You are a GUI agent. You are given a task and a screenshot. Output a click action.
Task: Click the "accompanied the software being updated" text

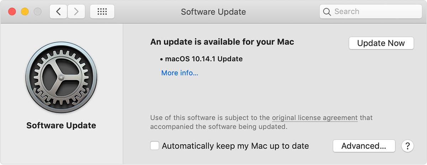[x=218, y=127]
